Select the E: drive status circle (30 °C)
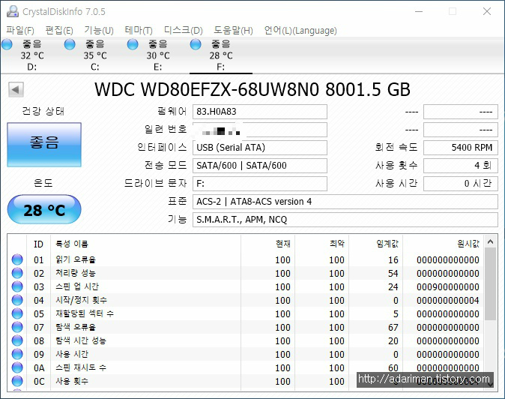 (x=133, y=44)
